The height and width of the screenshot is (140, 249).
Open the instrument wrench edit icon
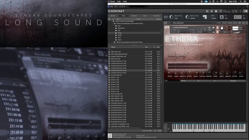pos(167,28)
